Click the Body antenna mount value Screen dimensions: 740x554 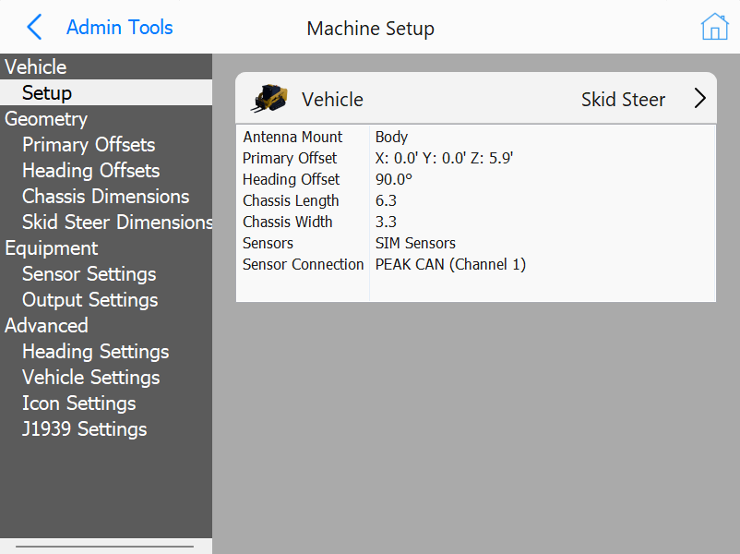[391, 137]
